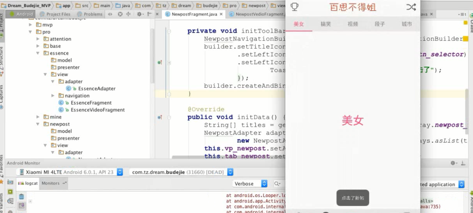The image size is (473, 213).
Task: Open EssenceVideoFragment class in project tree
Action: (92, 110)
